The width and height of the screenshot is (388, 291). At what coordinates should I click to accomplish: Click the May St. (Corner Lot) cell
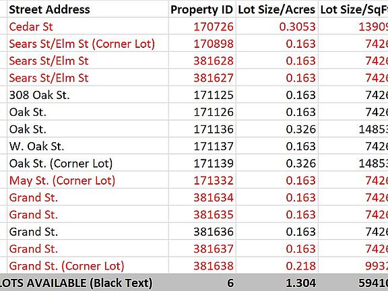coord(88,180)
